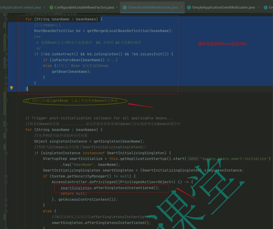The width and height of the screenshot is (273, 229).
Task: Select the DefaultListableBeanFactory.java tab
Action: pos(153,7)
